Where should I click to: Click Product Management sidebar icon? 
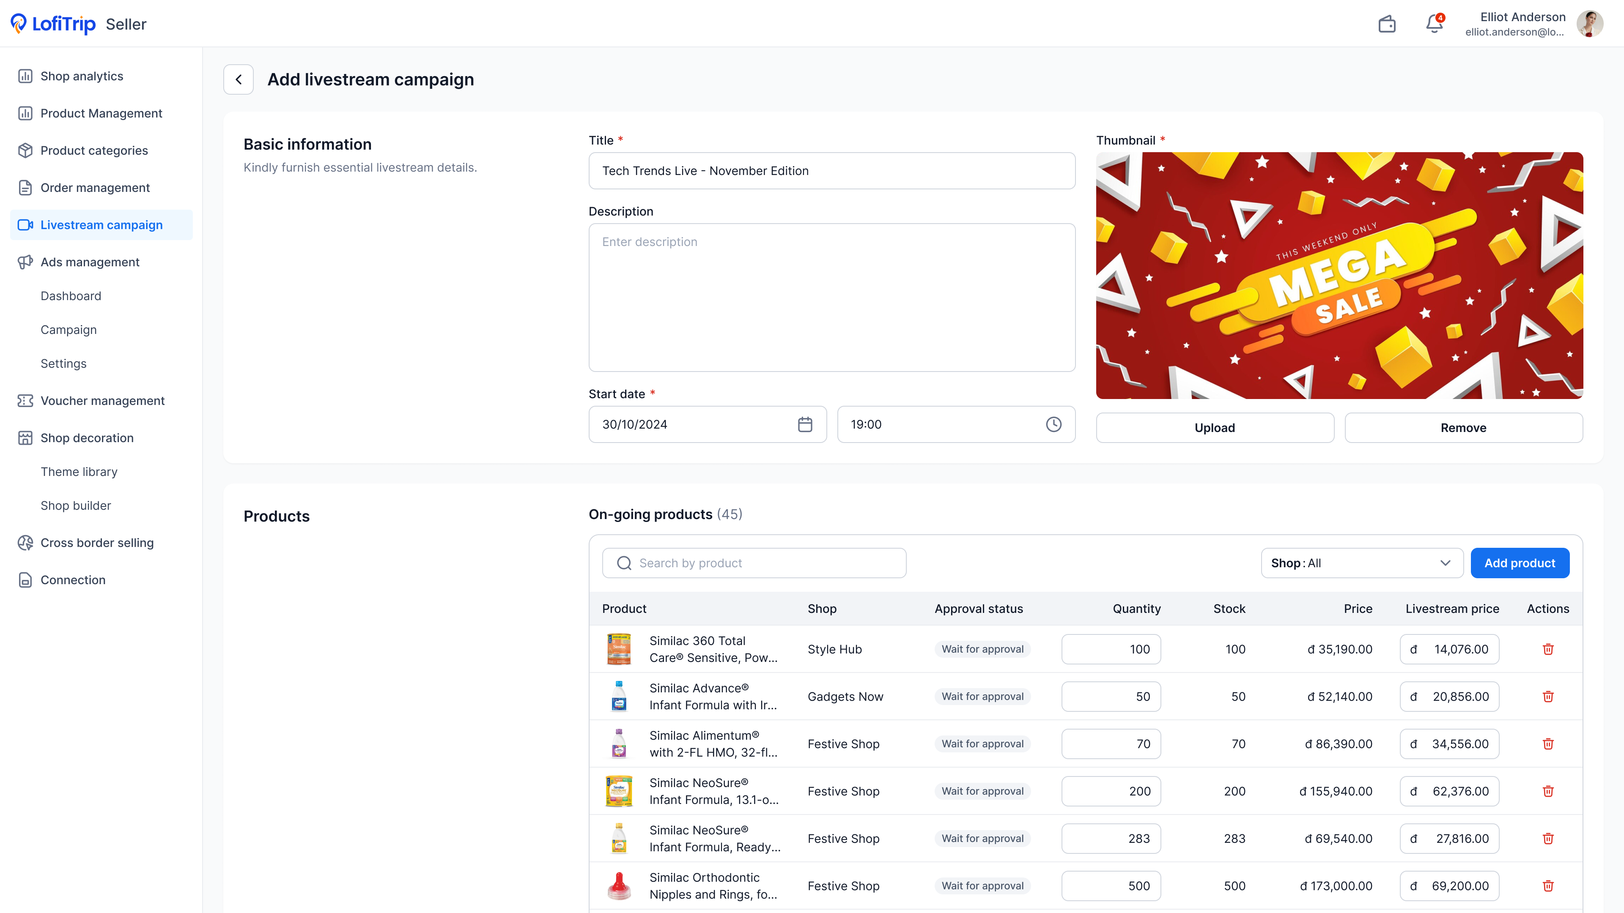click(x=25, y=113)
